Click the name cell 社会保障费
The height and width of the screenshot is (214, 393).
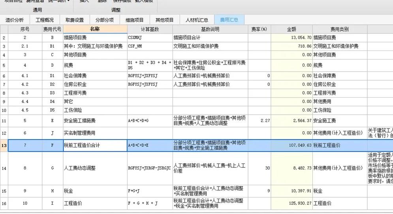(x=95, y=76)
